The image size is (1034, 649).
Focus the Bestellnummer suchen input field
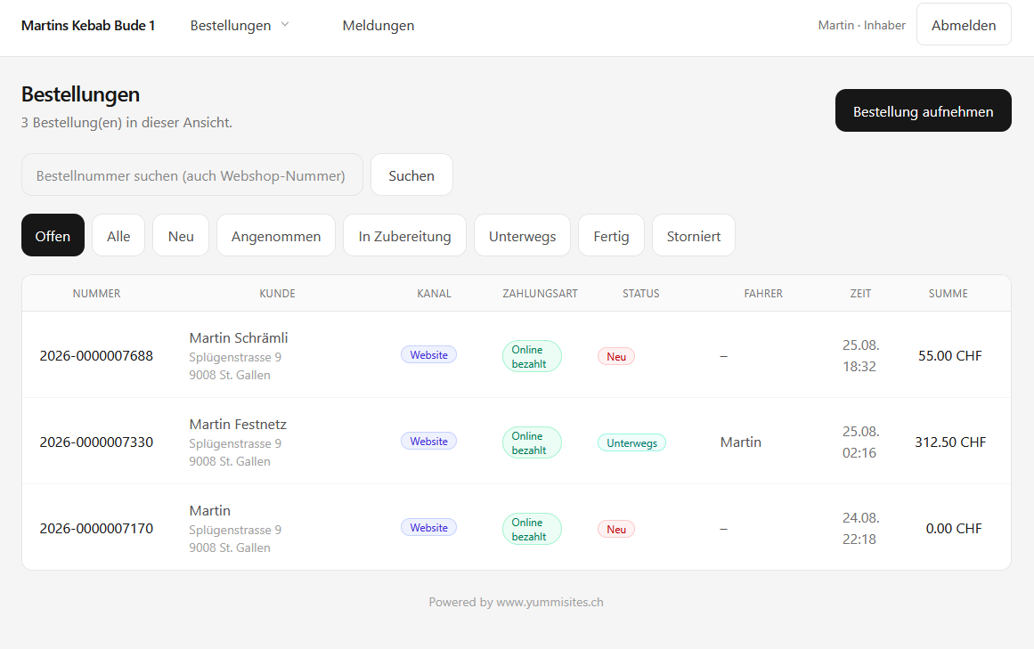pyautogui.click(x=191, y=175)
